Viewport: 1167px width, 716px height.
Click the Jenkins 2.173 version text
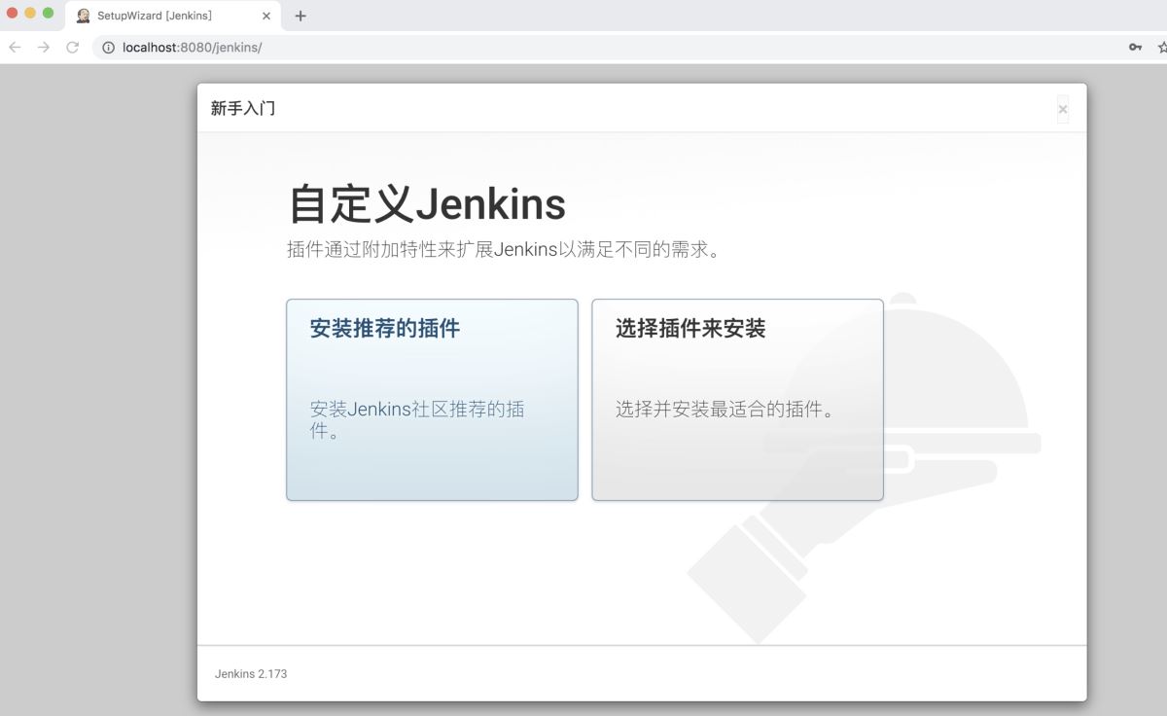[x=251, y=673]
